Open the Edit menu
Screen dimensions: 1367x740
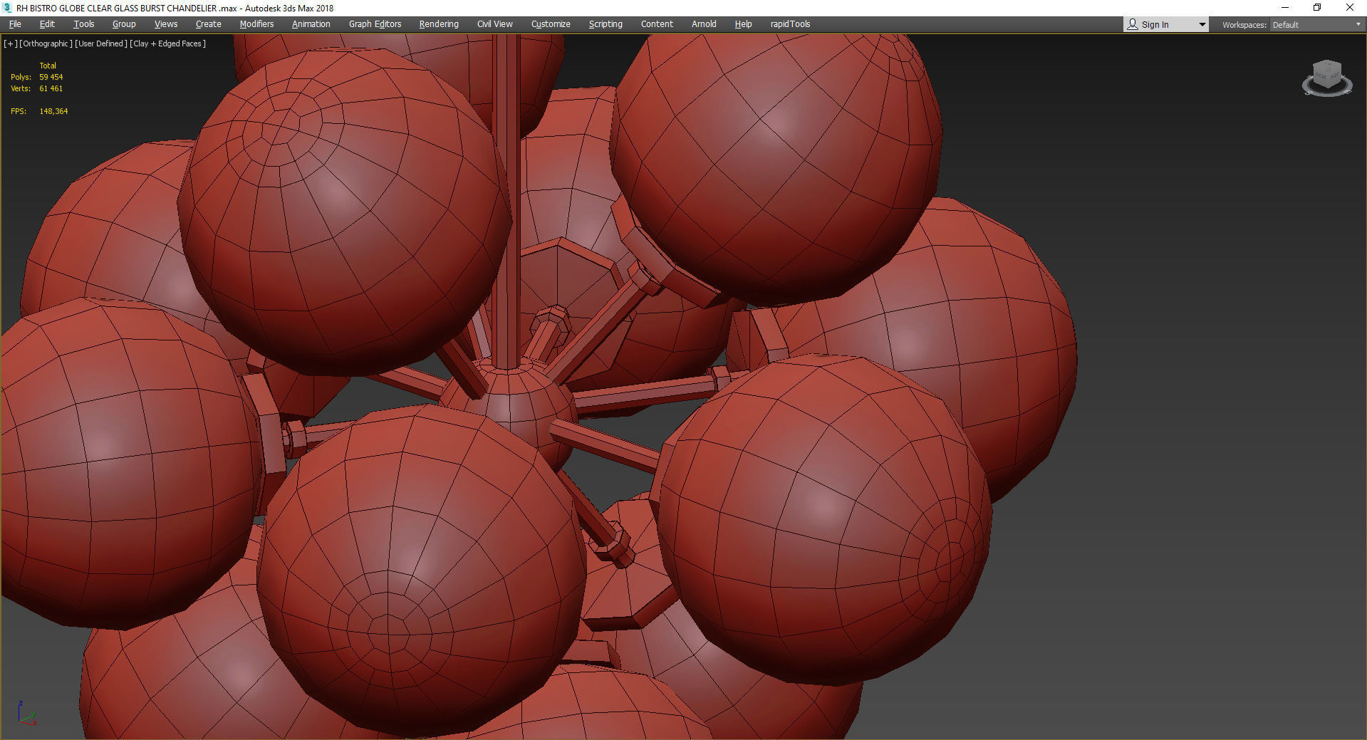(47, 24)
